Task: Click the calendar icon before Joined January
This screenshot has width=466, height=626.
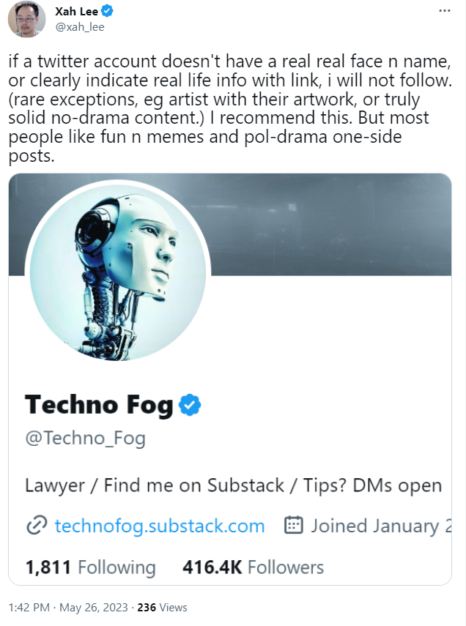Action: click(x=294, y=525)
